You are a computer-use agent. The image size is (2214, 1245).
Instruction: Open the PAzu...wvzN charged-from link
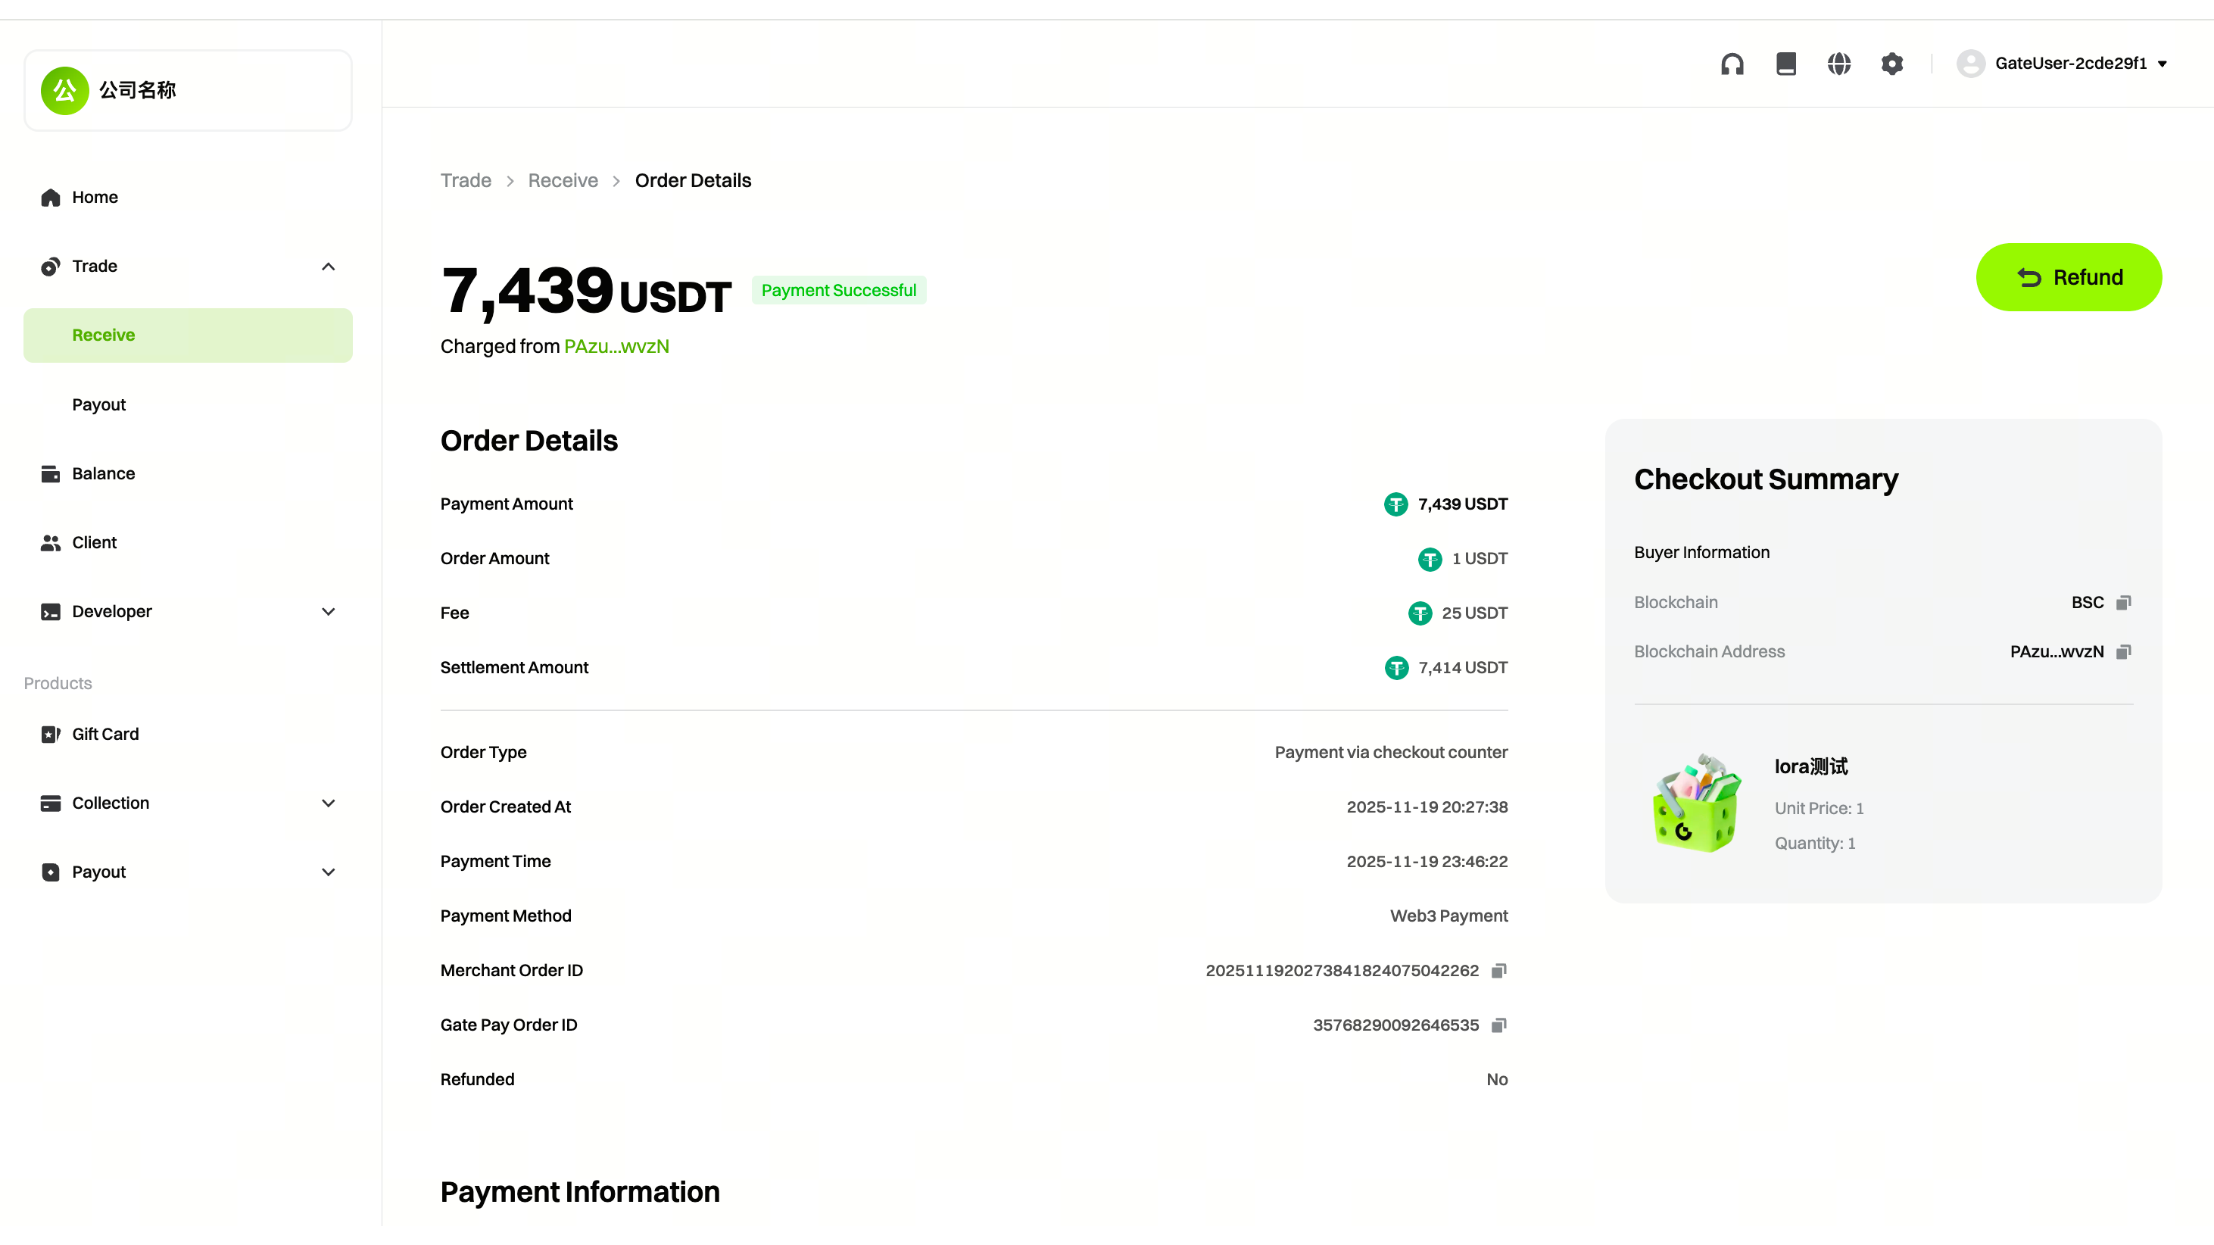[616, 347]
